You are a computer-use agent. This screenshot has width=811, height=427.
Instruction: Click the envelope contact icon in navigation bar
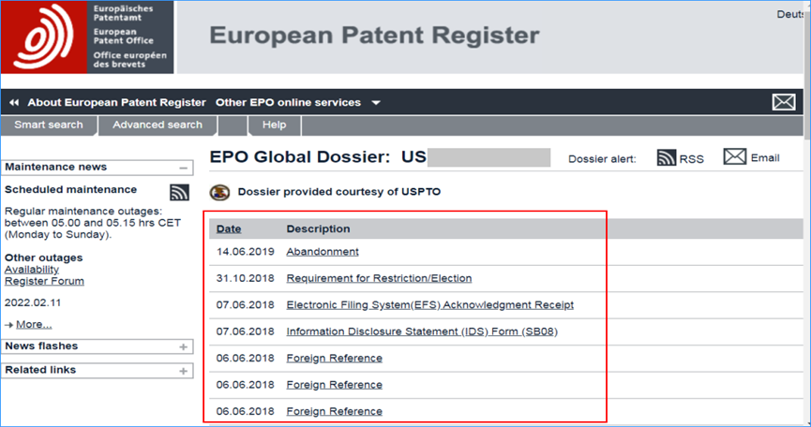(x=784, y=102)
